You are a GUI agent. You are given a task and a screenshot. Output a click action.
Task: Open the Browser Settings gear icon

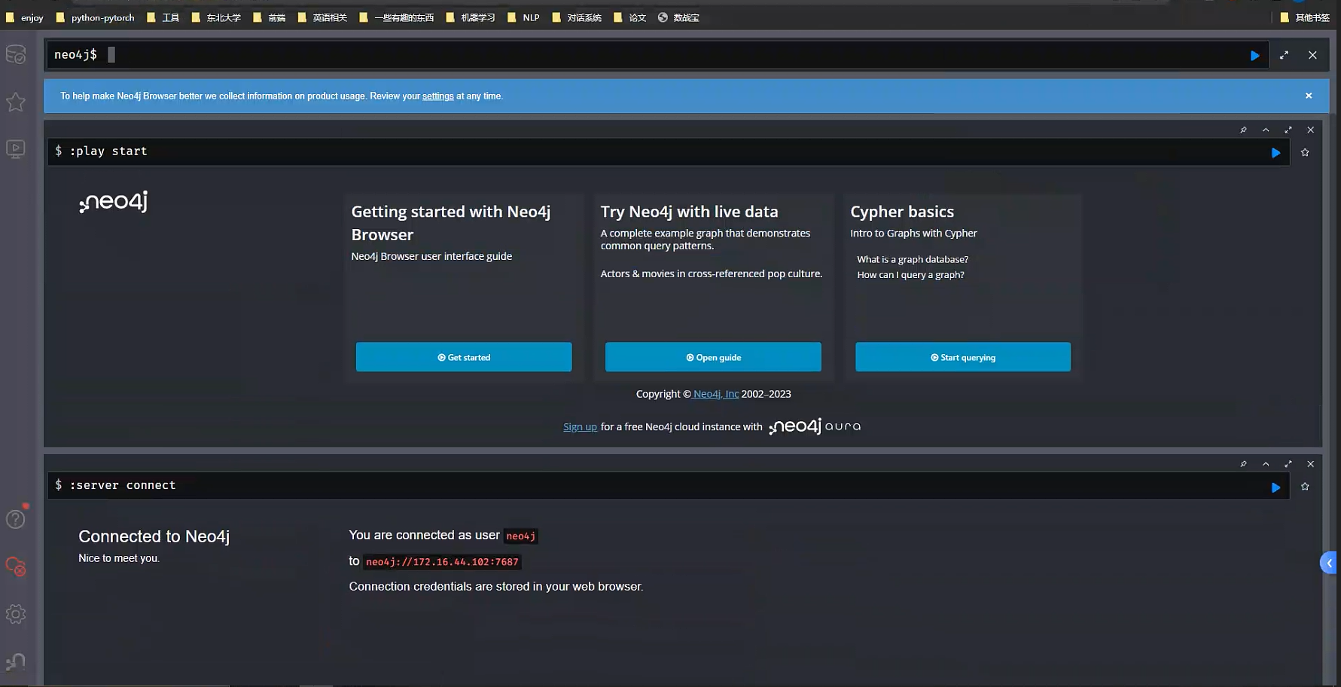(16, 614)
